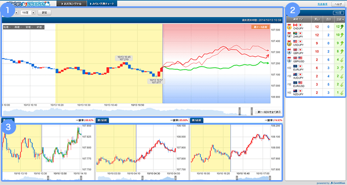The width and height of the screenshot is (347, 185).
Task: Click the 最新更新時間 2014/10/13 10:59 timestamp
Action: (262, 20)
